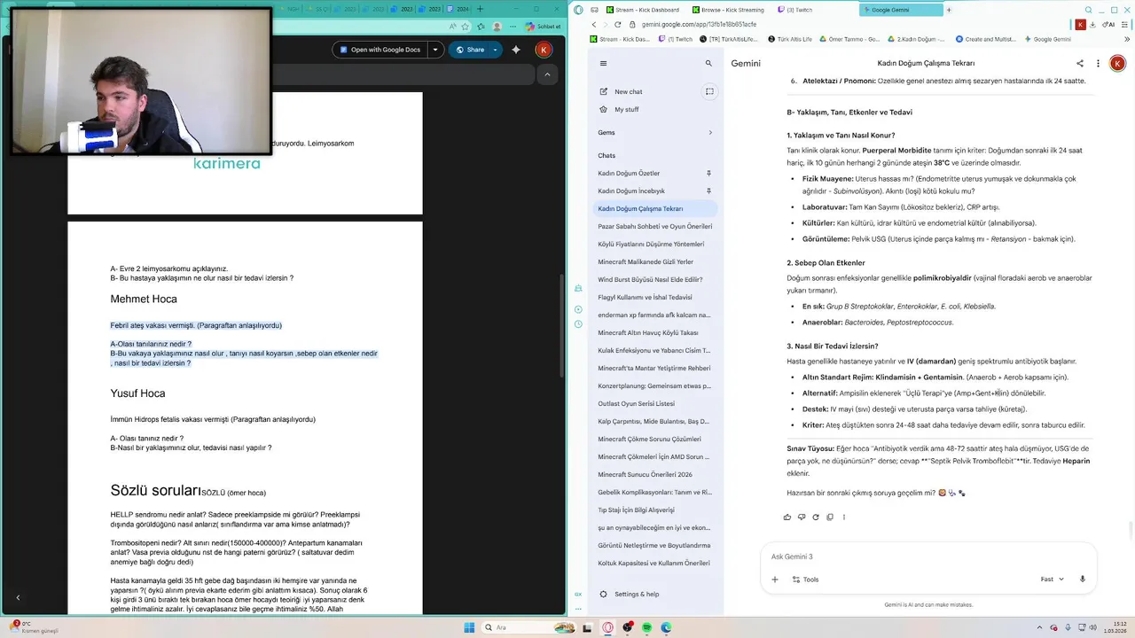Click the temporary chat dashed-square icon
The width and height of the screenshot is (1135, 638).
(x=709, y=91)
